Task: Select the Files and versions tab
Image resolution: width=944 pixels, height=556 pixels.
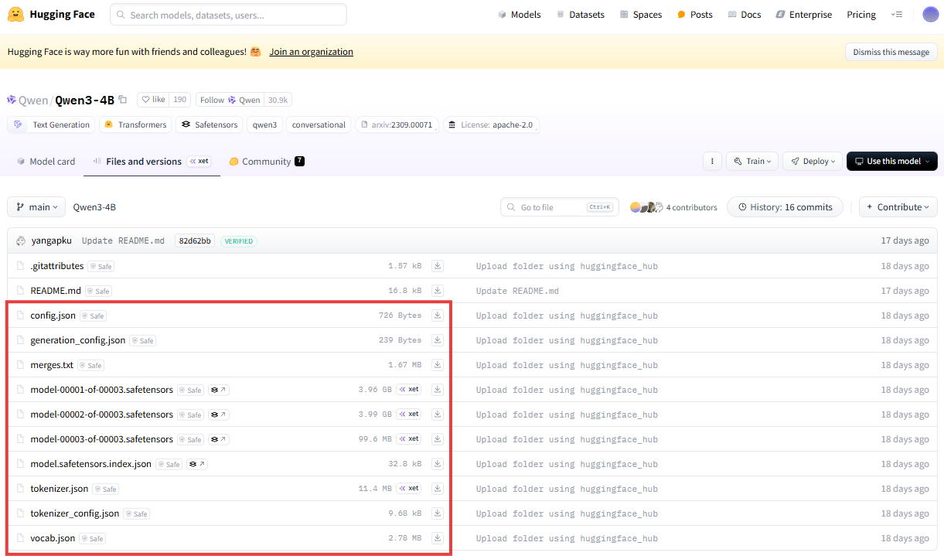Action: click(152, 162)
